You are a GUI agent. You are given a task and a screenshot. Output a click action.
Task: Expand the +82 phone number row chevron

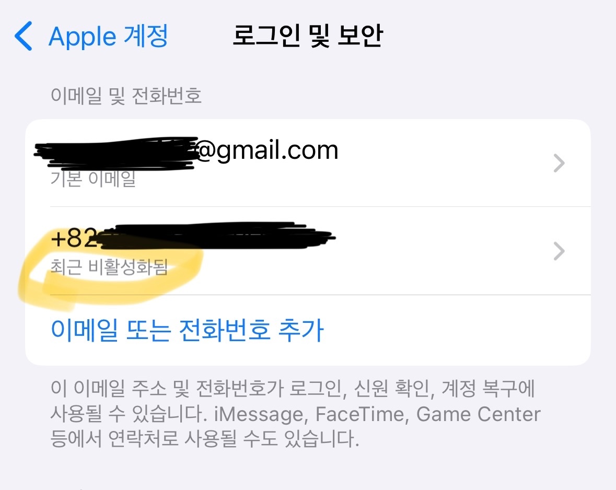(559, 251)
